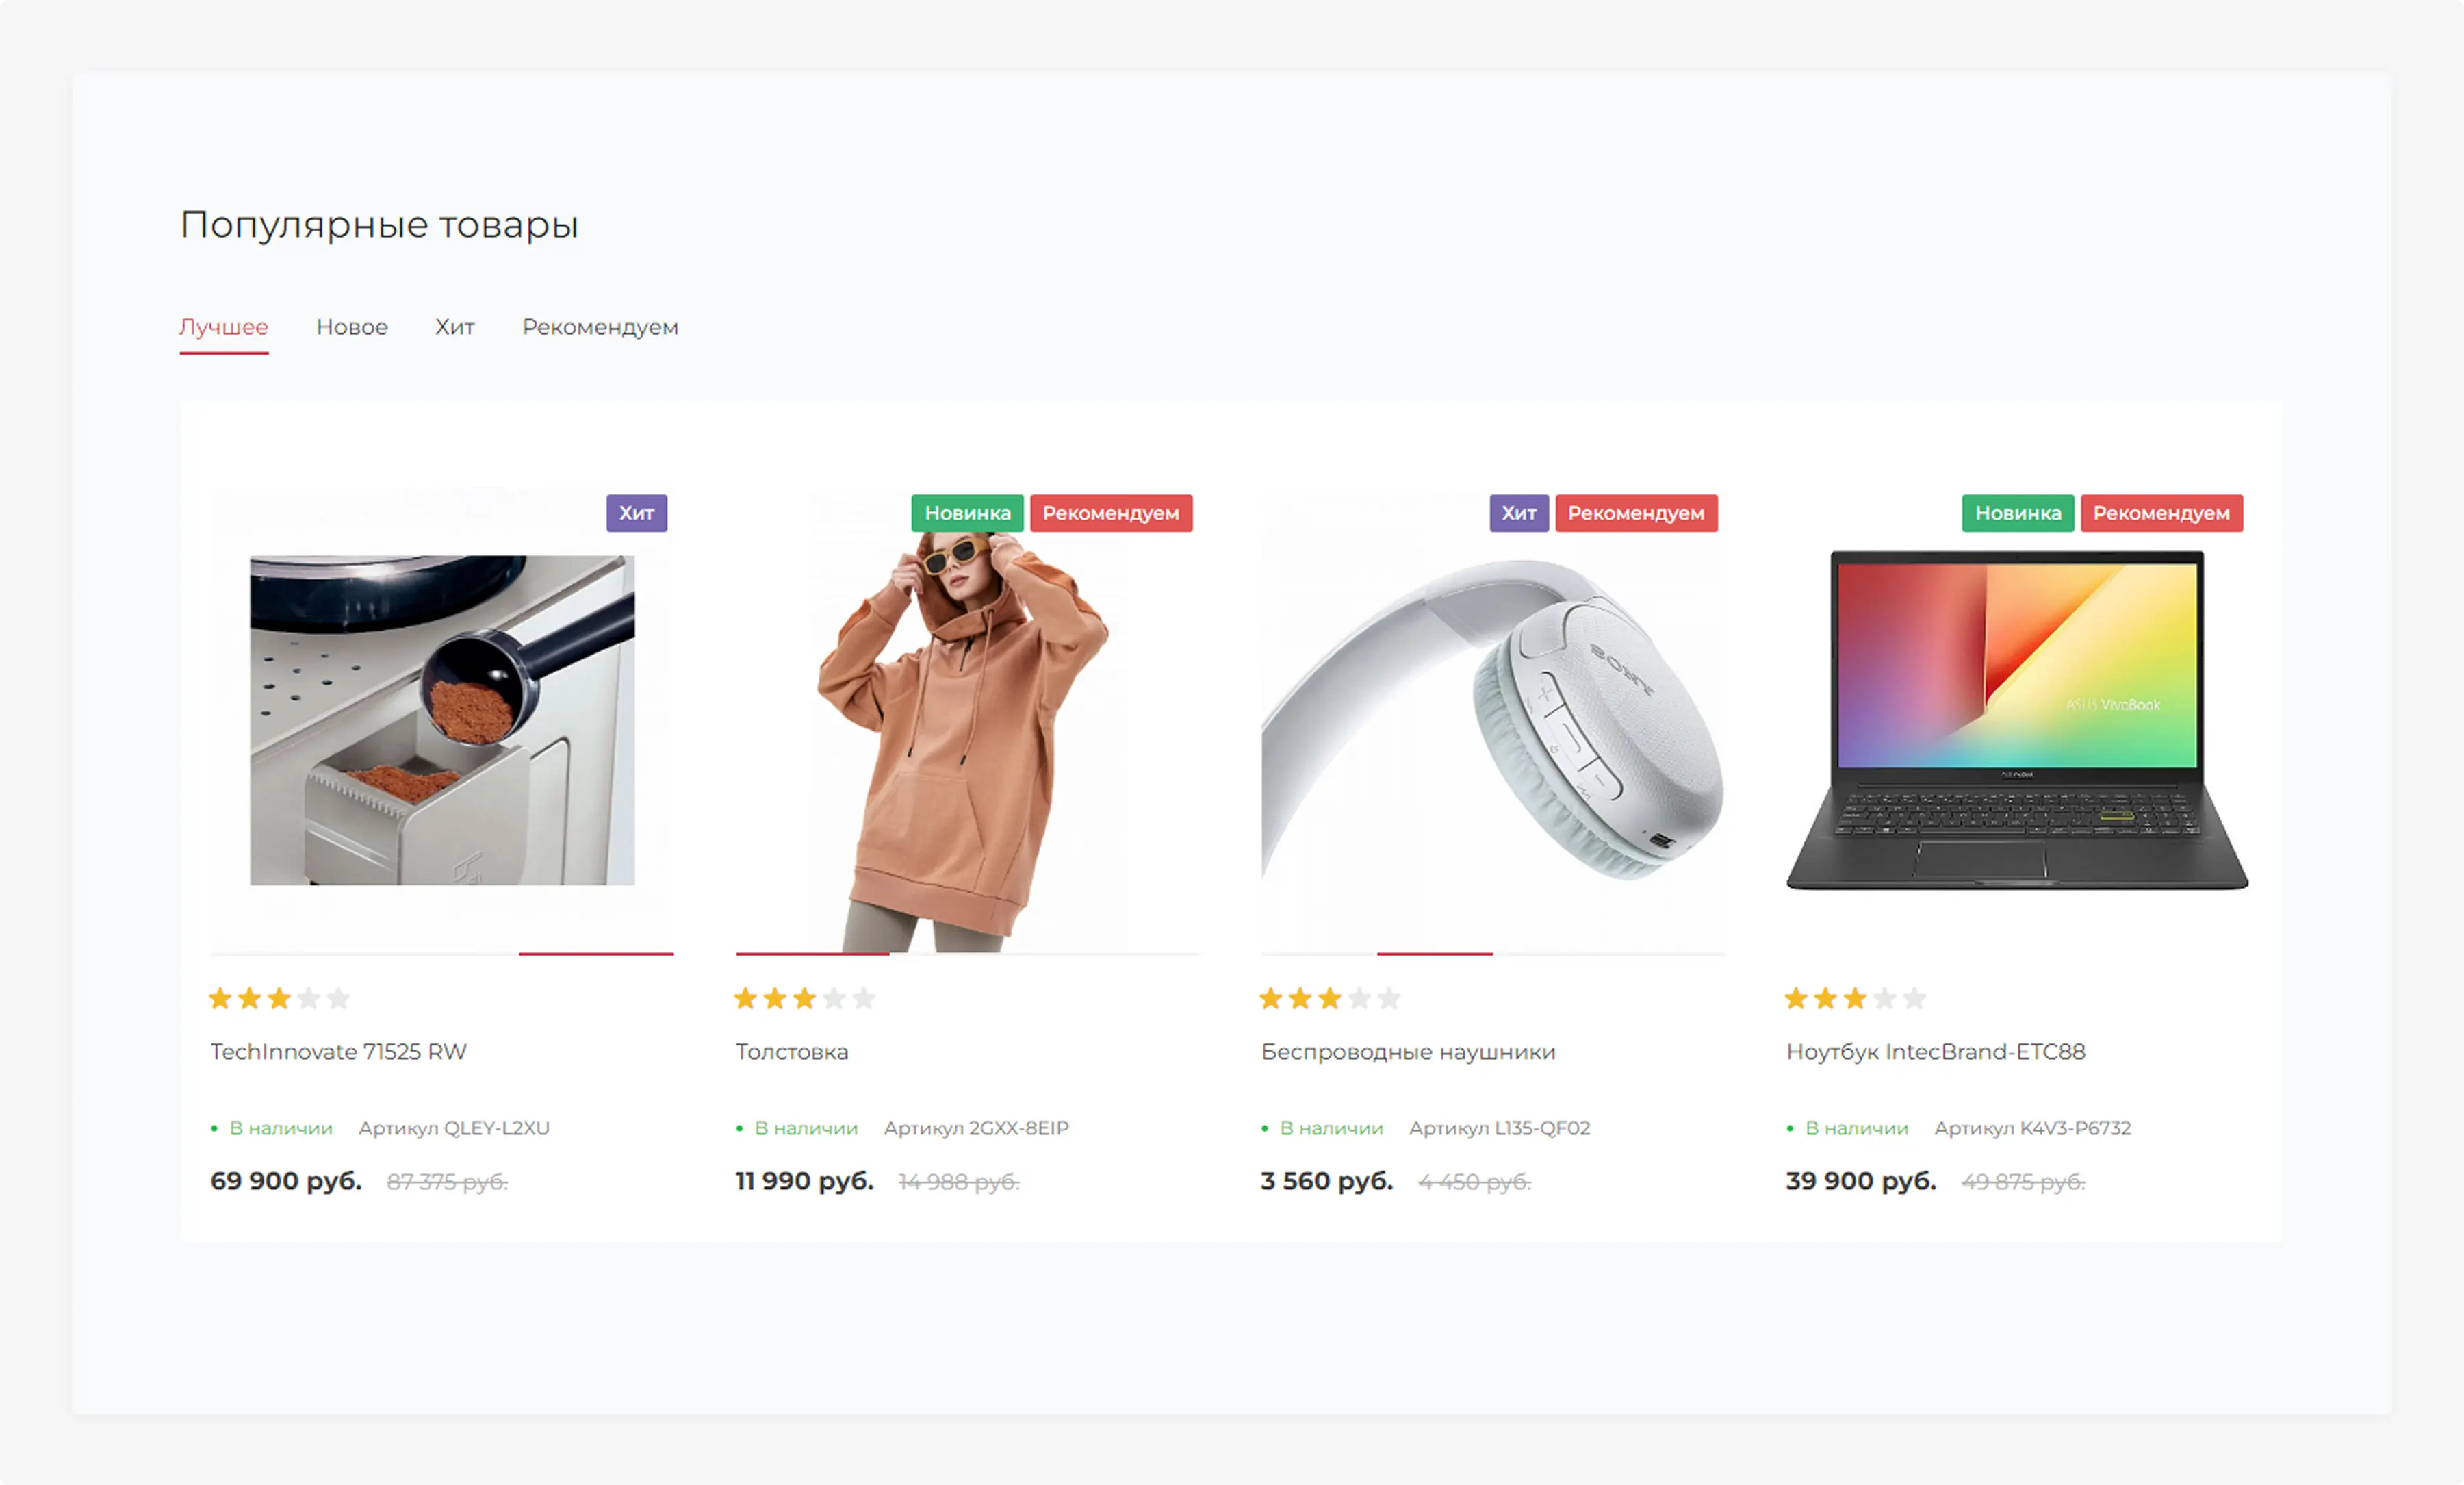Switch to the Новое tab

pyautogui.click(x=352, y=327)
